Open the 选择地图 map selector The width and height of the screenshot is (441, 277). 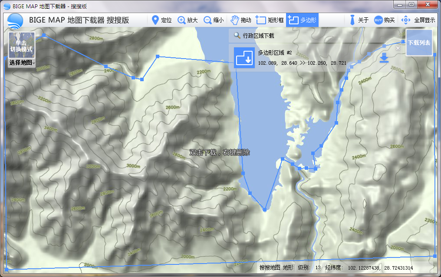[20, 62]
